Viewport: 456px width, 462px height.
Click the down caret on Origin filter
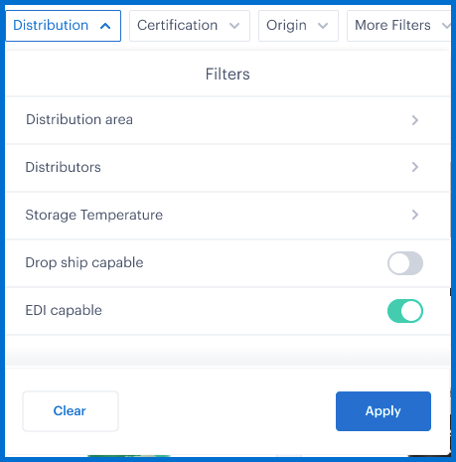323,26
